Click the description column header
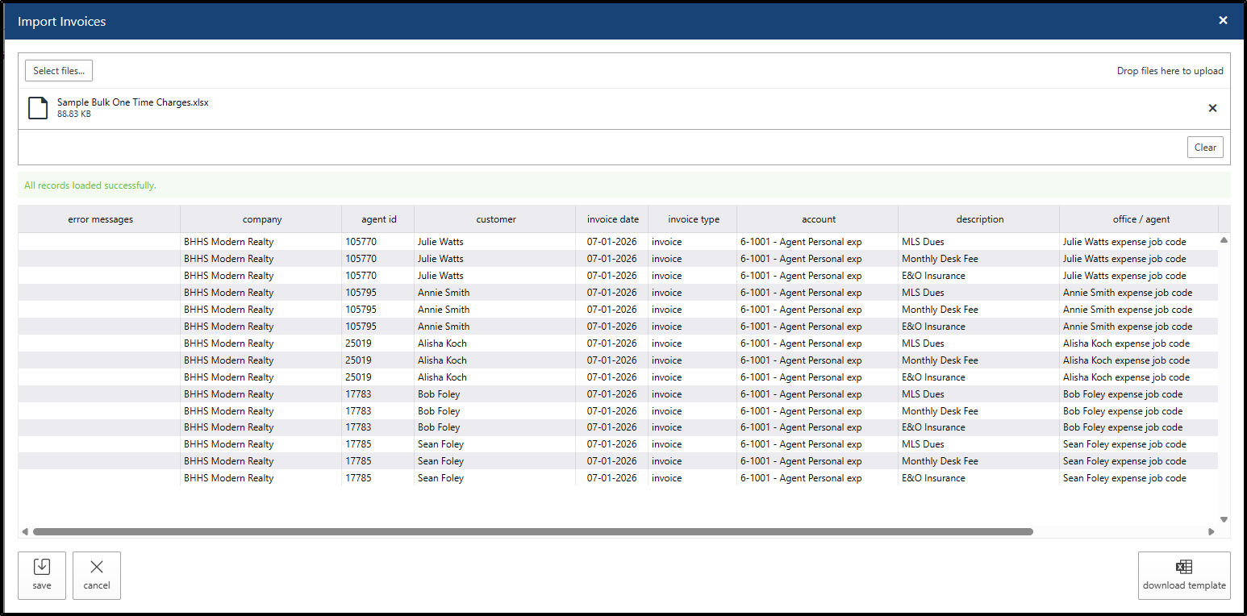The width and height of the screenshot is (1247, 616). 980,219
